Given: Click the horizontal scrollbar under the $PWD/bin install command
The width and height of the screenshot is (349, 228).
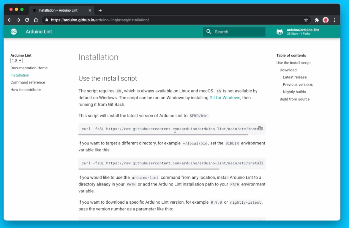Looking at the screenshot, I should click(163, 135).
